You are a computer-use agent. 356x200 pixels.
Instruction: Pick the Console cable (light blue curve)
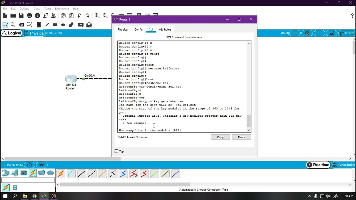pyautogui.click(x=71, y=174)
